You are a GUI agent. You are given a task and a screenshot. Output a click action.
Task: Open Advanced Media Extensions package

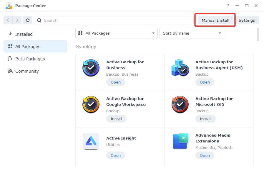tap(205, 155)
